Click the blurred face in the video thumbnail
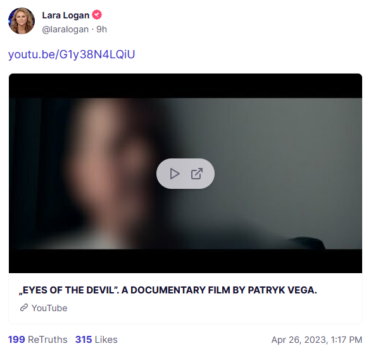371x353 pixels. click(x=106, y=166)
